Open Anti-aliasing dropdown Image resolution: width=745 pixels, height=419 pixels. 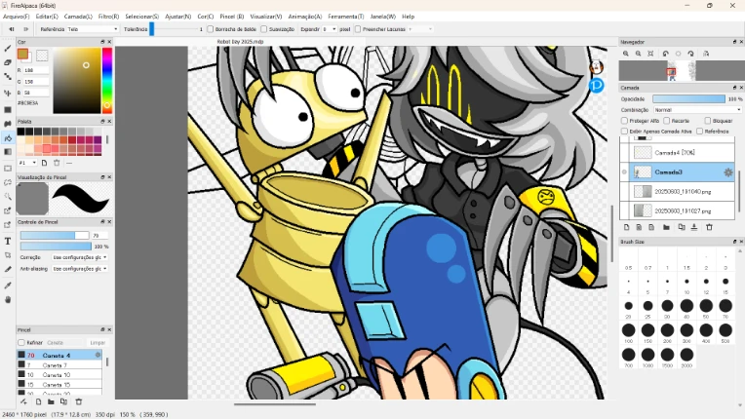(x=80, y=269)
